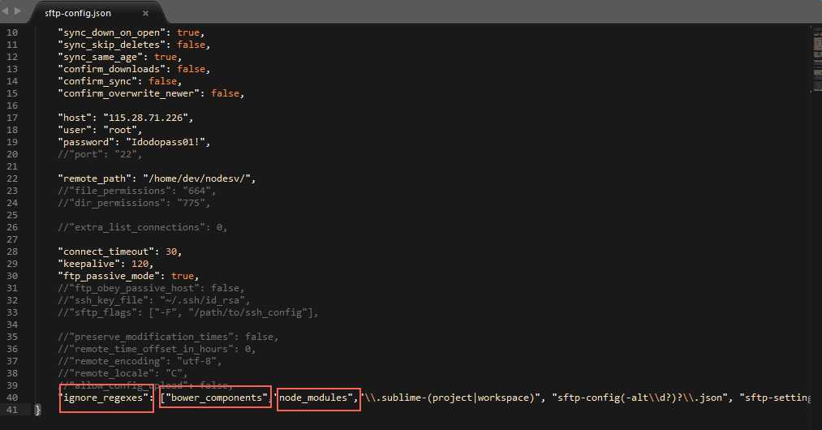This screenshot has height=430, width=822.
Task: Click the "ftp_passive_mode" key
Action: point(109,276)
